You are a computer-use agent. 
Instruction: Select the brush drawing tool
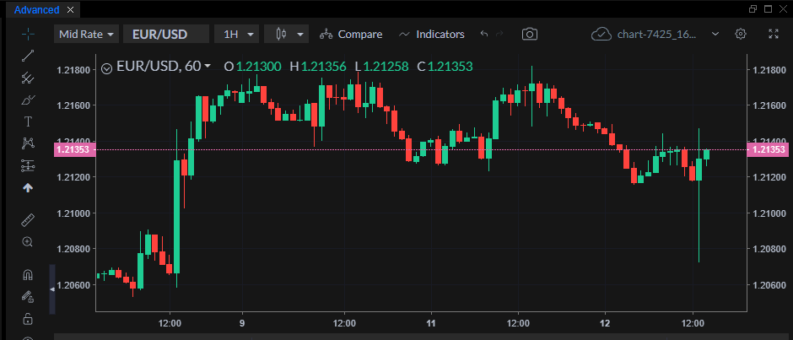(x=28, y=100)
